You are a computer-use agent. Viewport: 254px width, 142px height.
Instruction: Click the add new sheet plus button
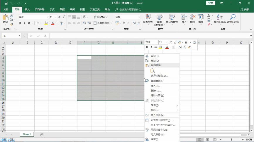(x=42, y=134)
